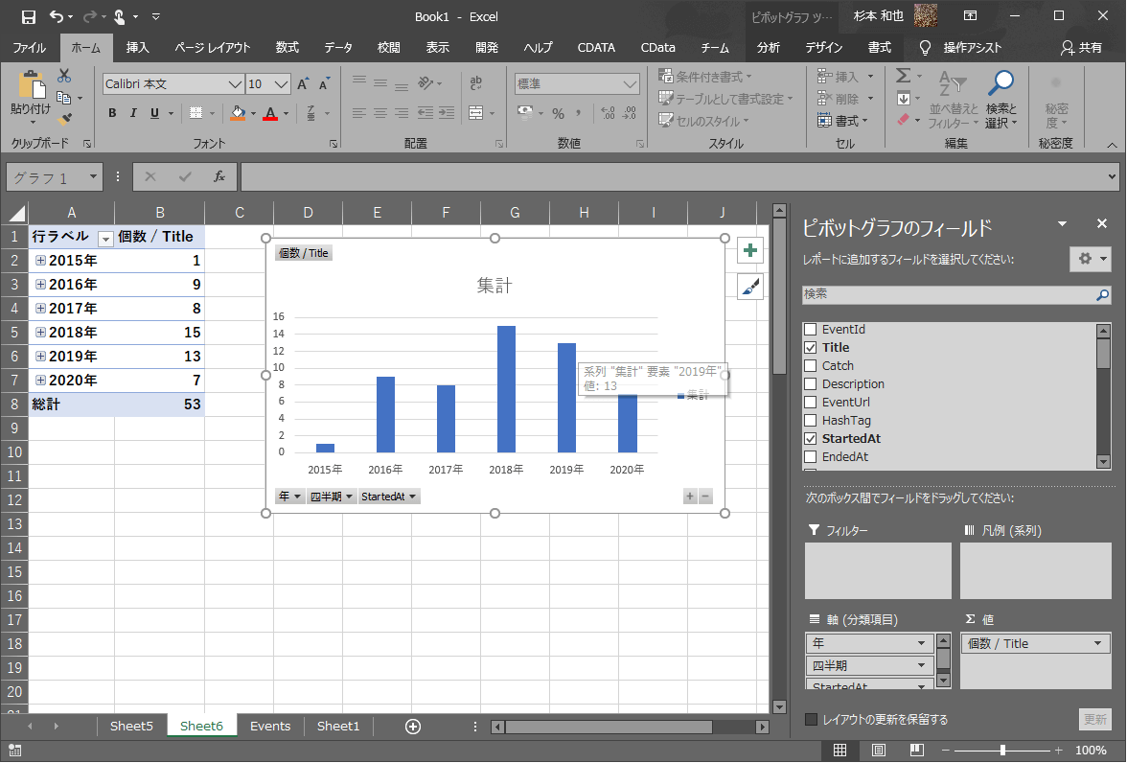Click the new sheet plus icon
This screenshot has width=1127, height=763.
point(413,727)
